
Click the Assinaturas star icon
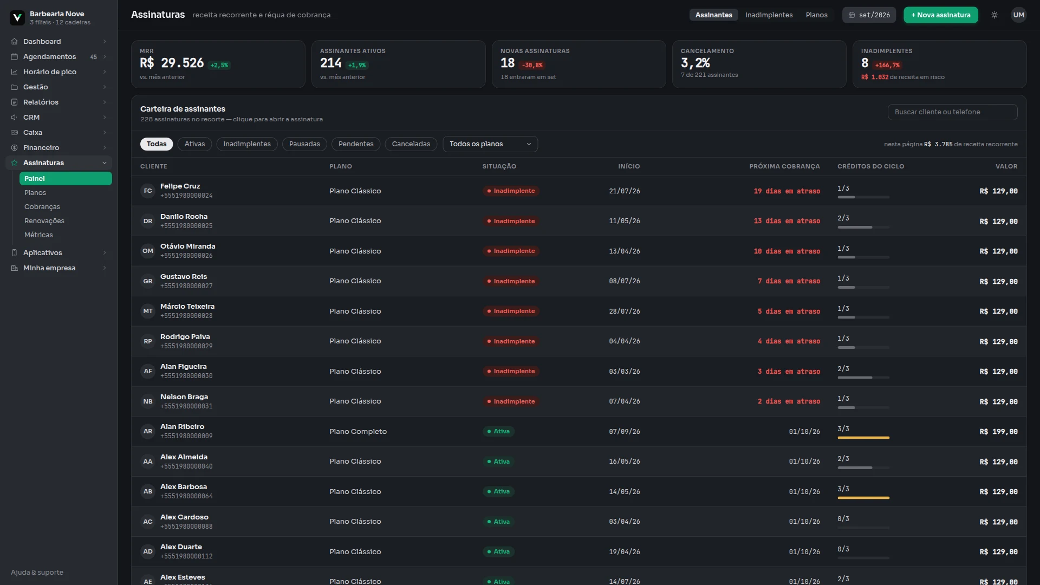[15, 163]
